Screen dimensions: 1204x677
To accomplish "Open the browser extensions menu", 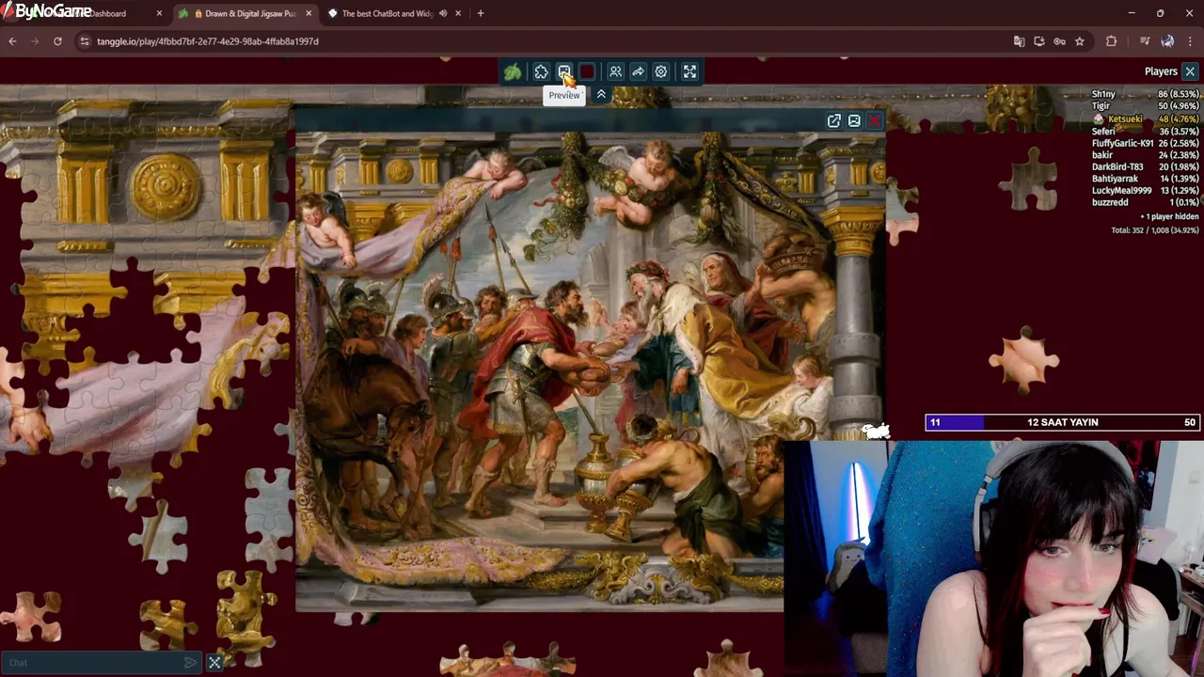I will tap(1111, 41).
